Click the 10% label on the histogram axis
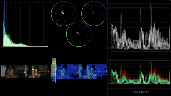This screenshot has width=171, height=96. (x=6, y=2)
